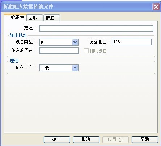The height and width of the screenshot is (146, 161).
Task: Click the 应用(A) button
Action: coord(115,140)
